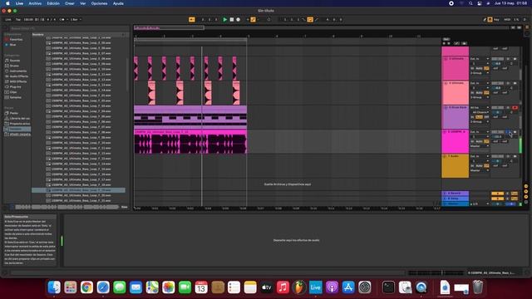The image size is (532, 299).
Task: Open Packs in browser Places
Action: (12, 113)
